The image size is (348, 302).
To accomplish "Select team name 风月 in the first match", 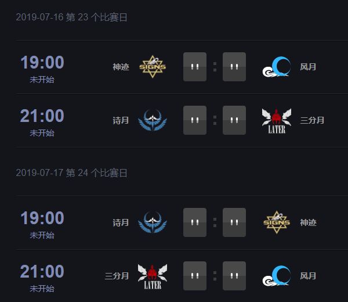I will pyautogui.click(x=308, y=67).
